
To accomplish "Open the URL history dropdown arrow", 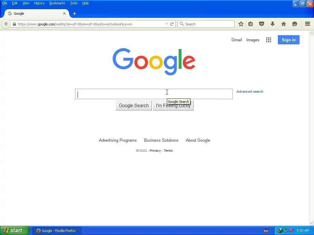I will tap(167, 24).
